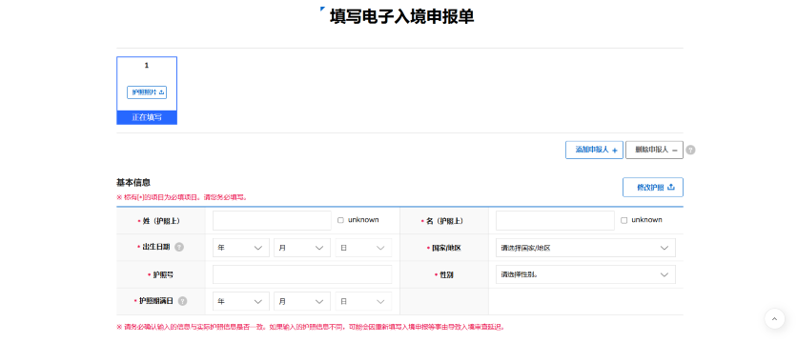Click the 护照照片 upload button
This screenshot has width=797, height=343.
pyautogui.click(x=147, y=92)
